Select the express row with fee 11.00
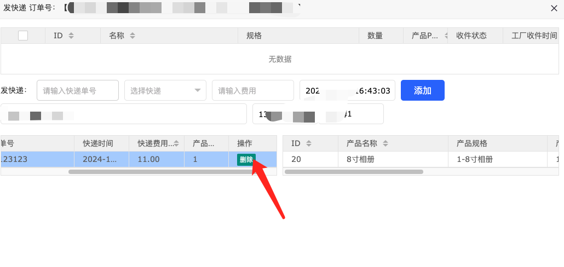This screenshot has width=564, height=267. 148,159
